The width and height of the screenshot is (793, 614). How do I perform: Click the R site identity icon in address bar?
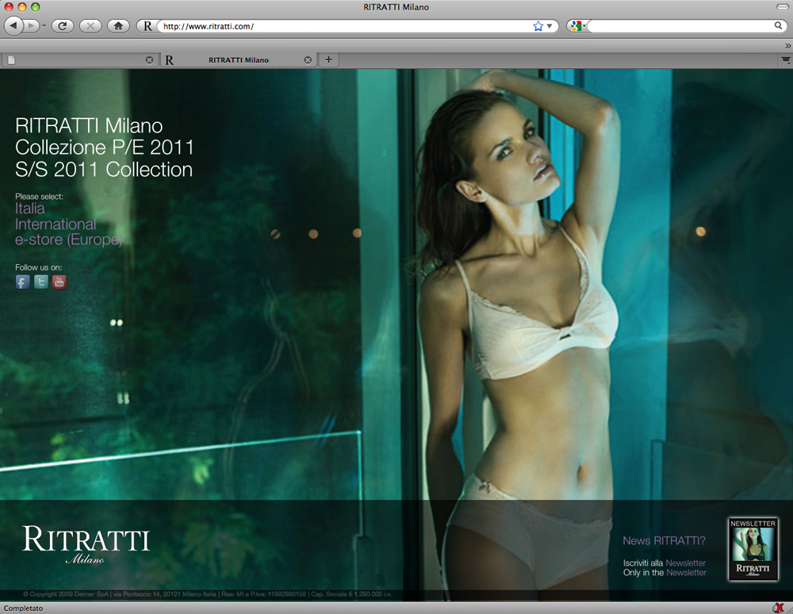(147, 26)
